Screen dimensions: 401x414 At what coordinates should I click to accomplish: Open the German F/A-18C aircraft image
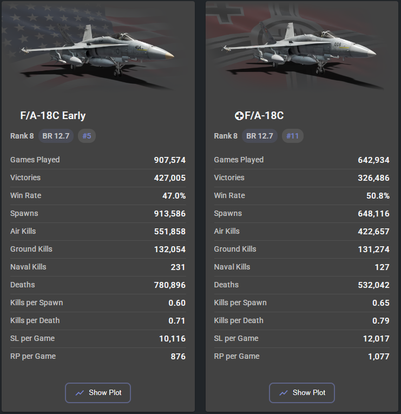pyautogui.click(x=301, y=49)
